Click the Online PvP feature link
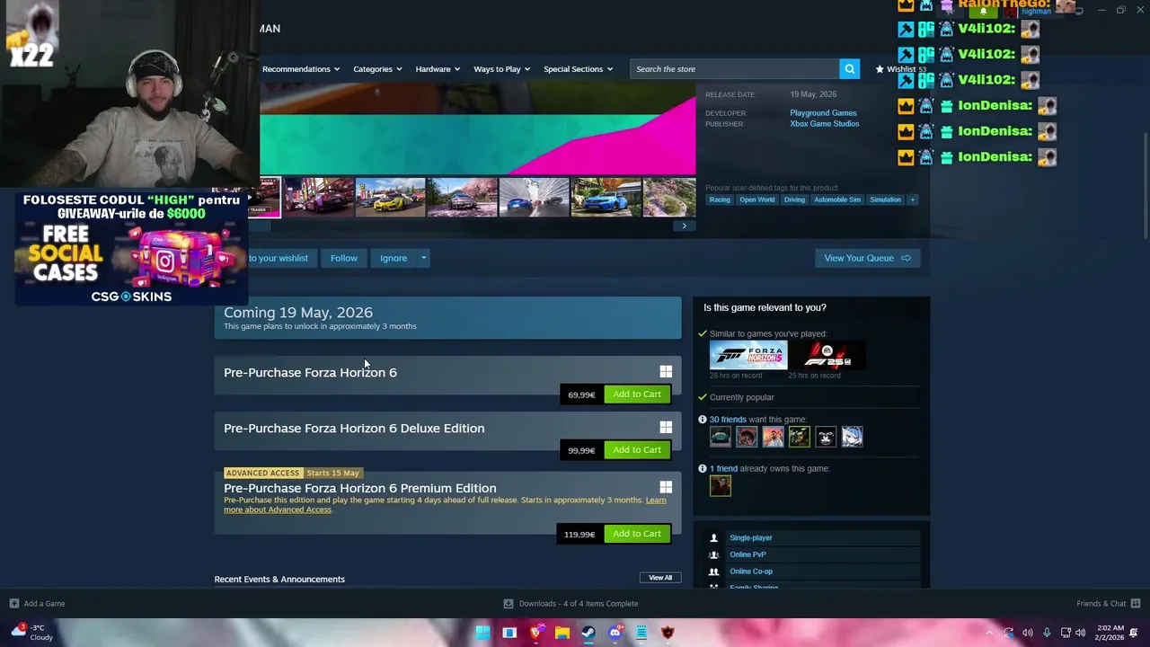Viewport: 1150px width, 647px height. [x=747, y=554]
